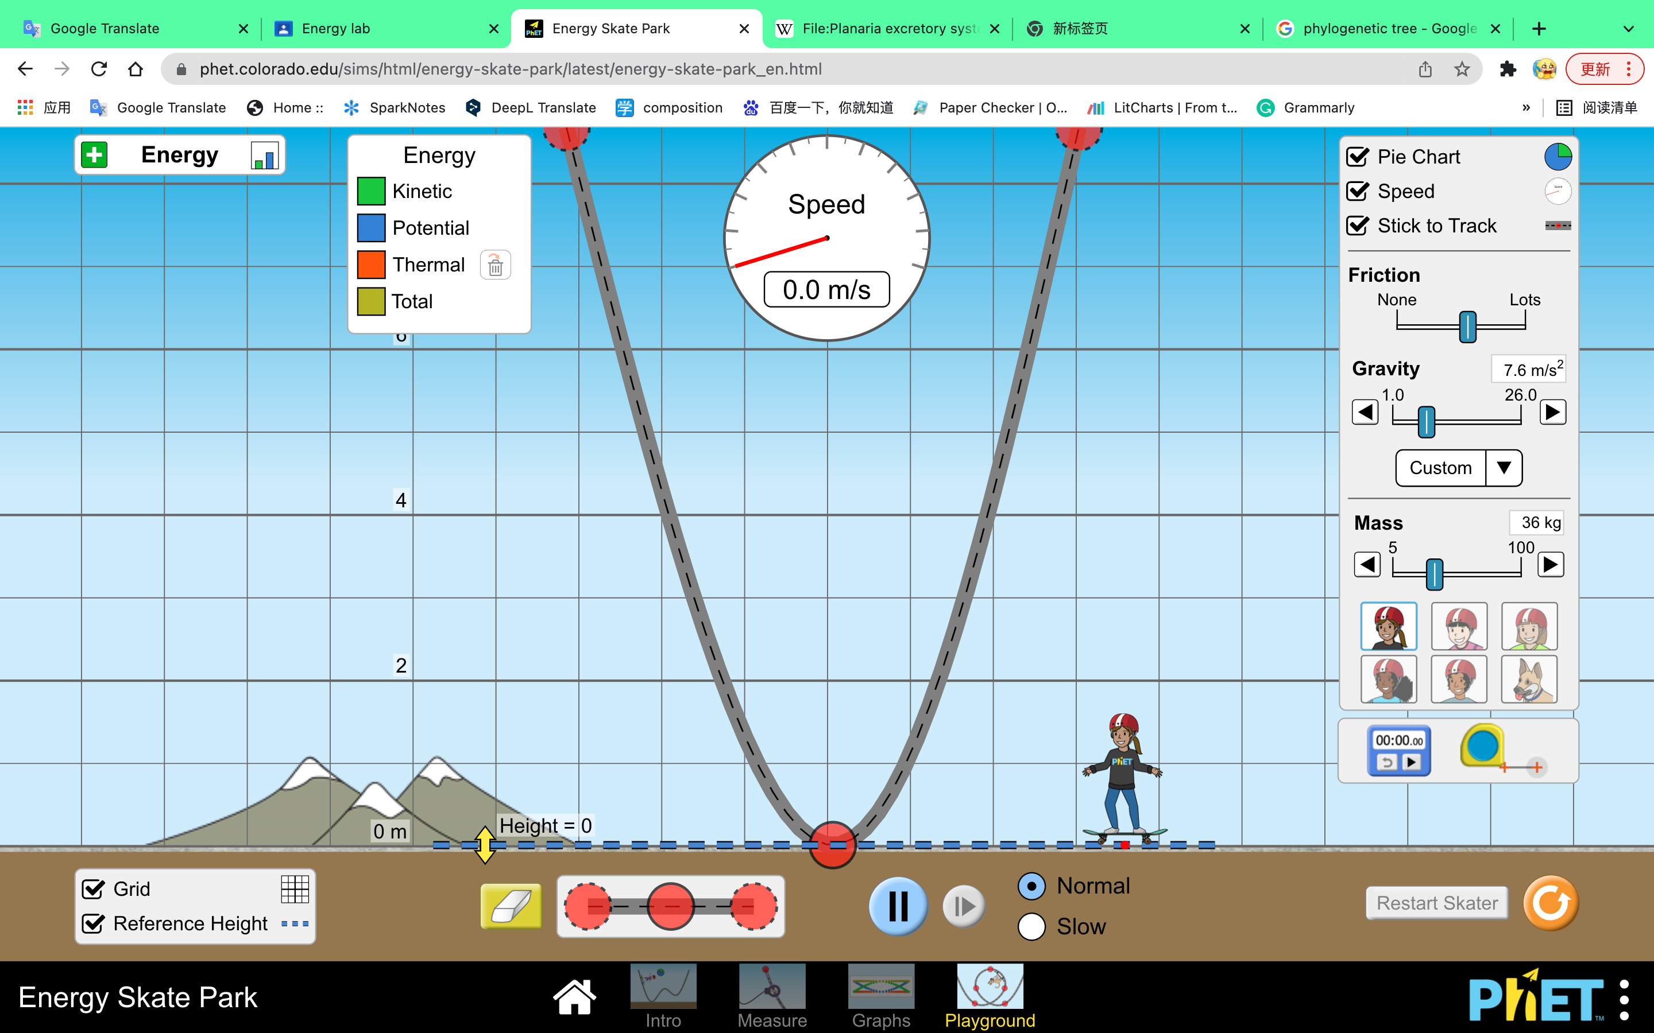Click the gravity increase arrow button
Viewport: 1654px width, 1033px height.
1552,412
